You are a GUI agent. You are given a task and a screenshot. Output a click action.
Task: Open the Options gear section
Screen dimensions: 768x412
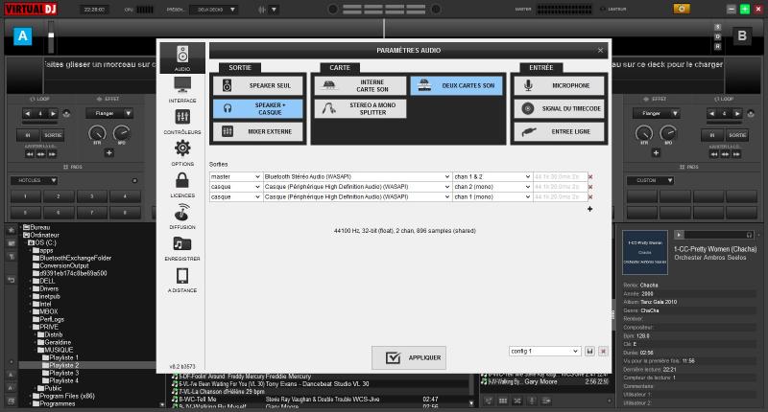click(182, 152)
